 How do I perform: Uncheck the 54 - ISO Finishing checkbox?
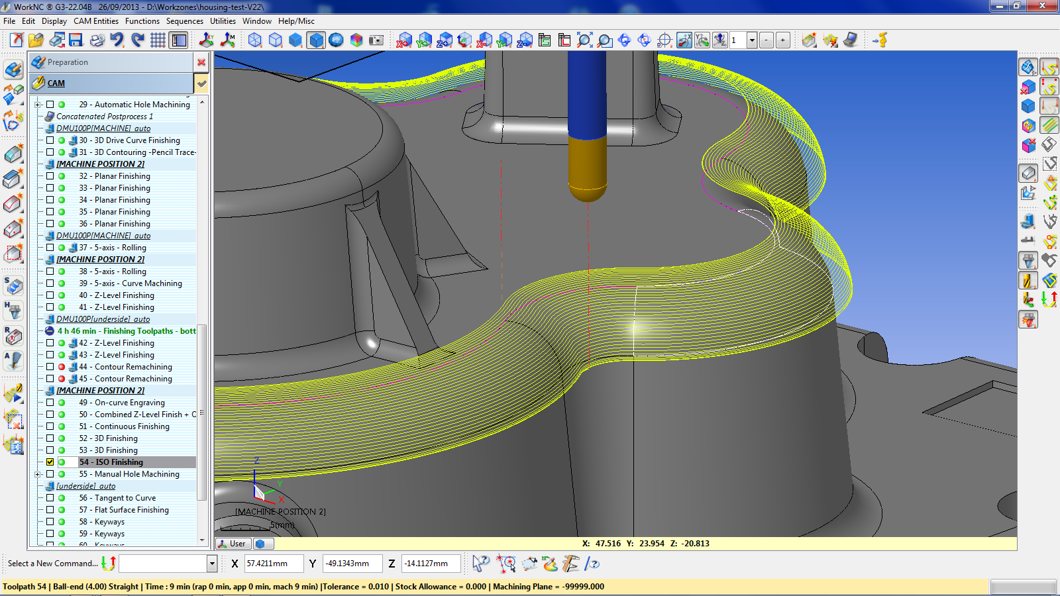pos(50,462)
